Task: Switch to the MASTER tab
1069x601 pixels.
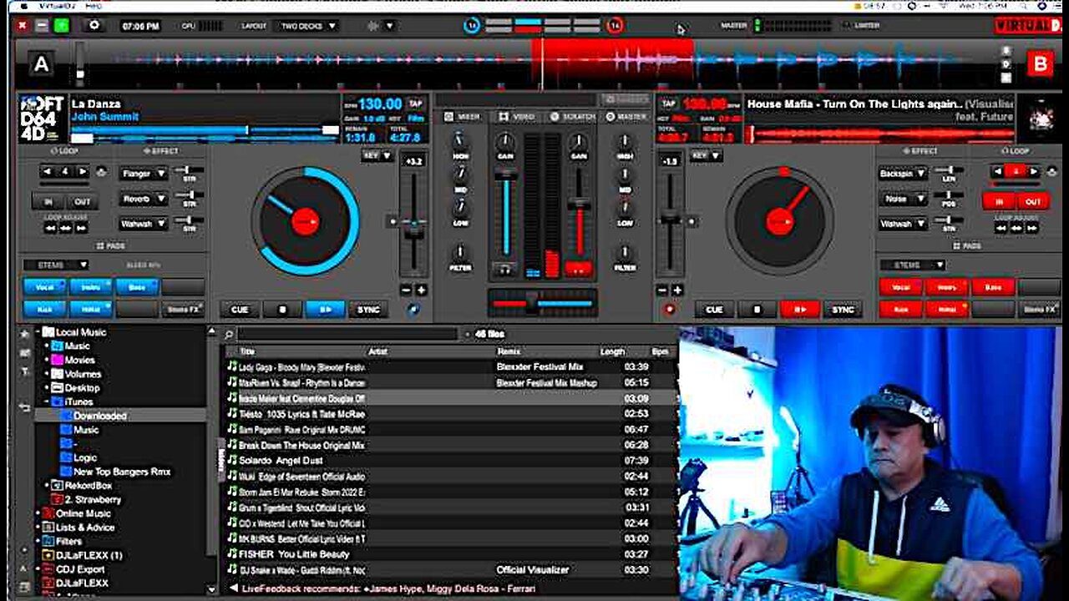Action: click(626, 117)
